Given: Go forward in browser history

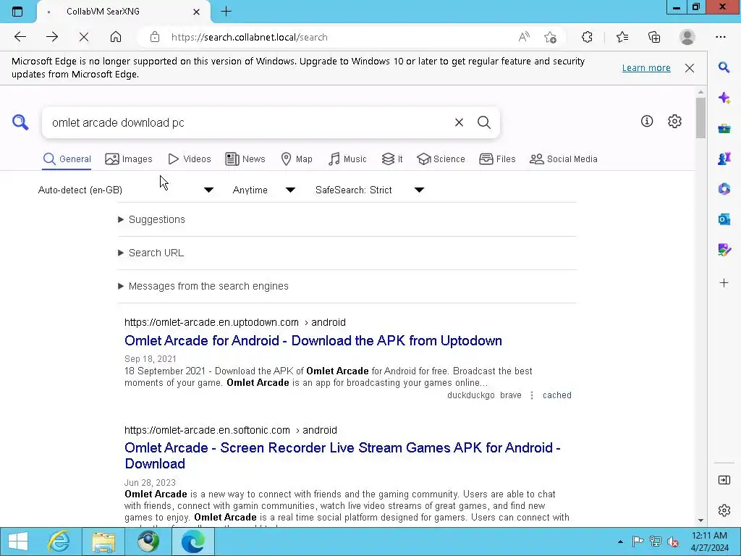Looking at the screenshot, I should (52, 37).
